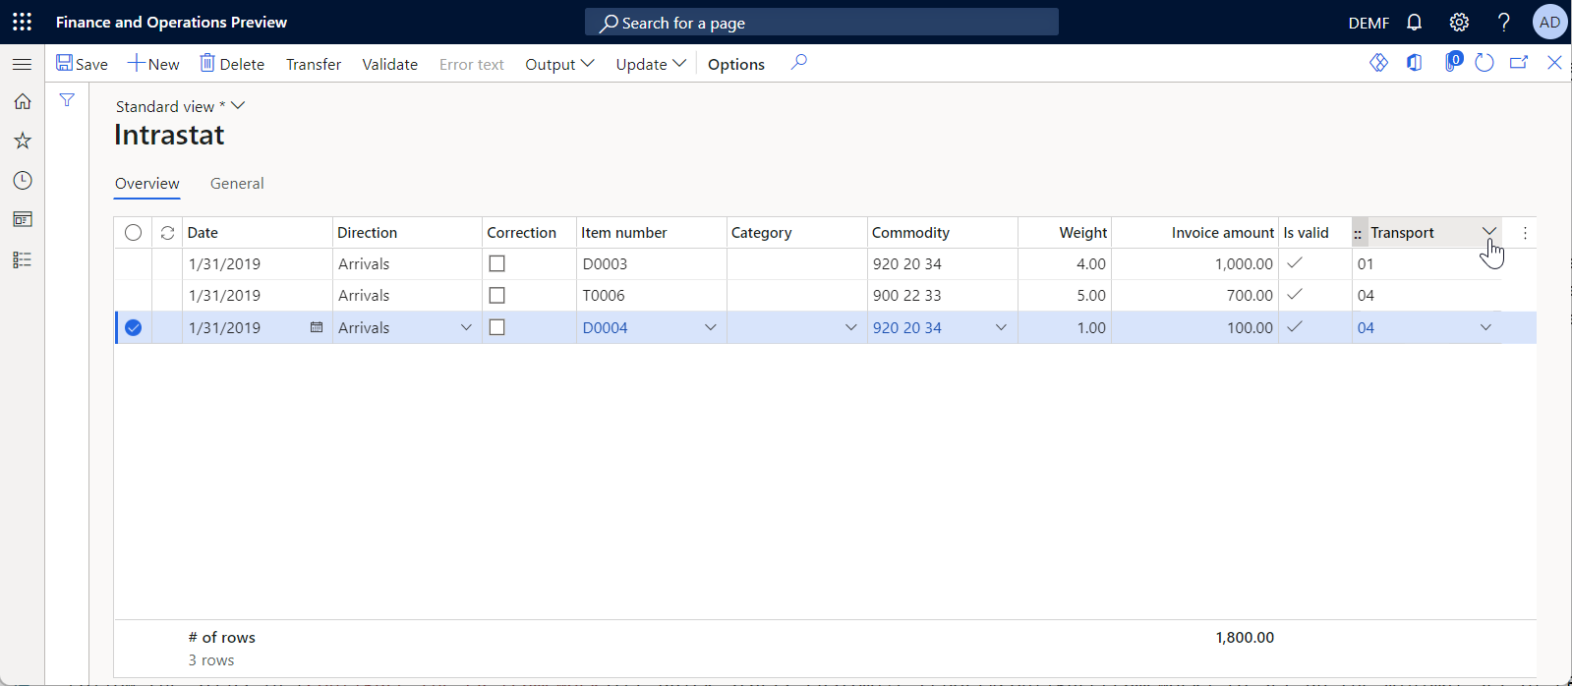The width and height of the screenshot is (1572, 686).
Task: Toggle select-all rows circle
Action: [x=133, y=233]
